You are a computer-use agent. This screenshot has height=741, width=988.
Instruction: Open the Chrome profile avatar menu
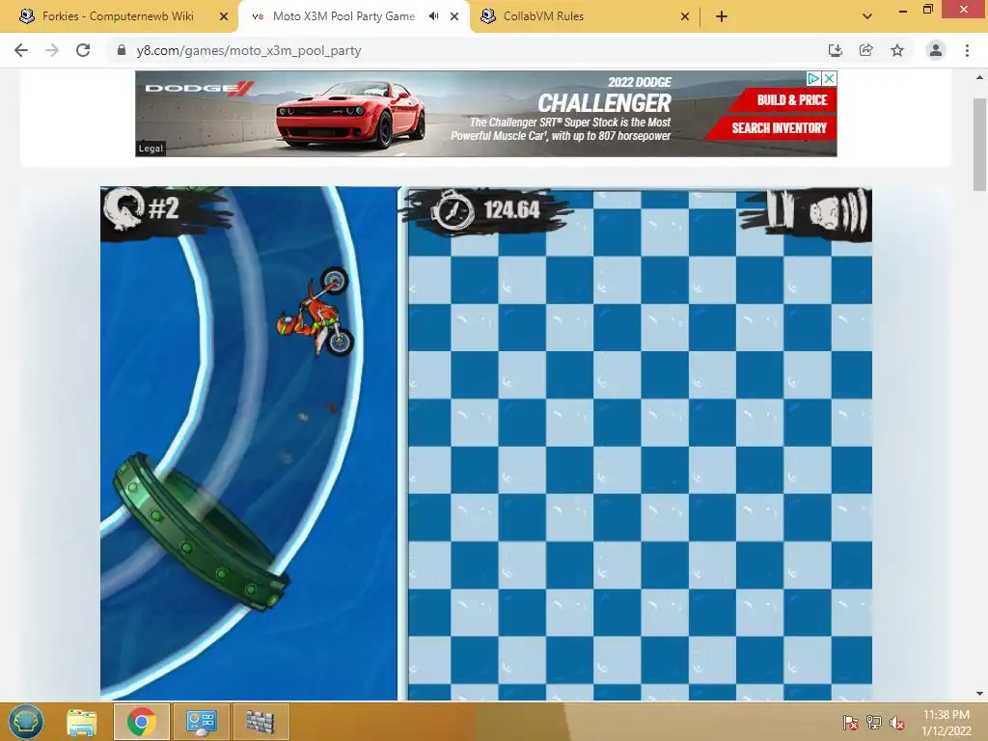936,50
